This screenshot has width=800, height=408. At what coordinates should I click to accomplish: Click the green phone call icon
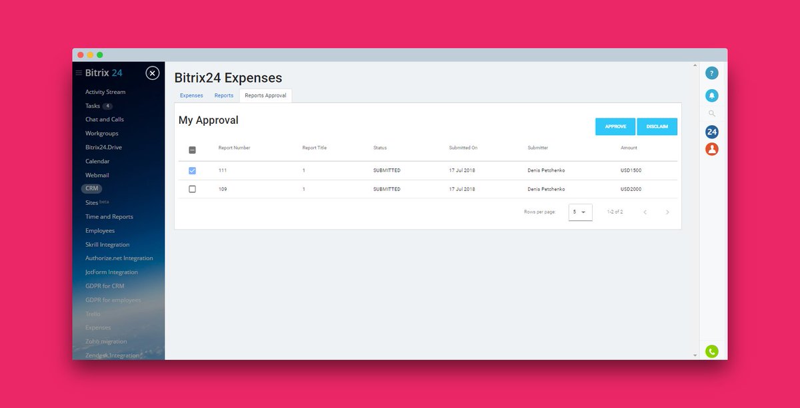[x=712, y=351]
